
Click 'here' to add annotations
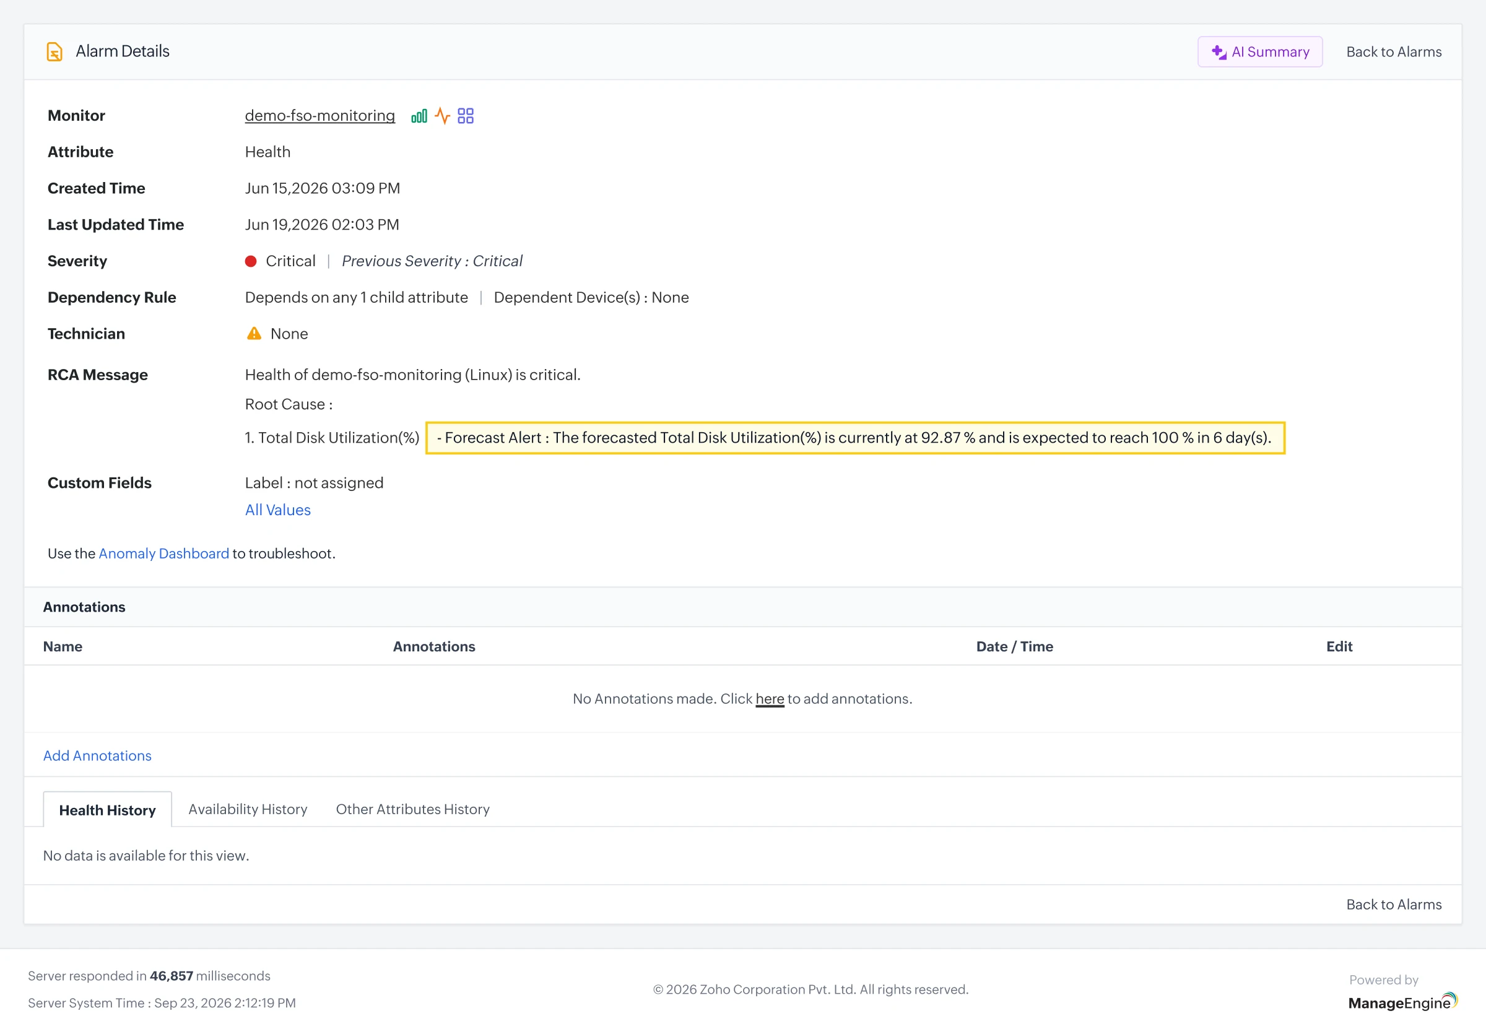tap(770, 699)
